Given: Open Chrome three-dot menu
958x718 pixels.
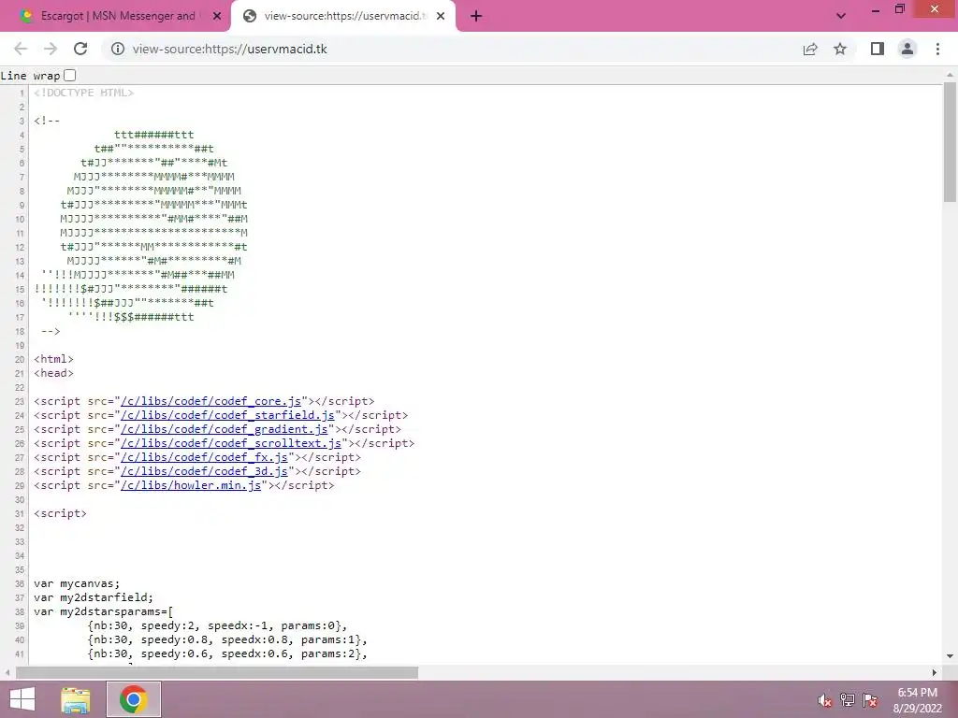Looking at the screenshot, I should pos(937,49).
